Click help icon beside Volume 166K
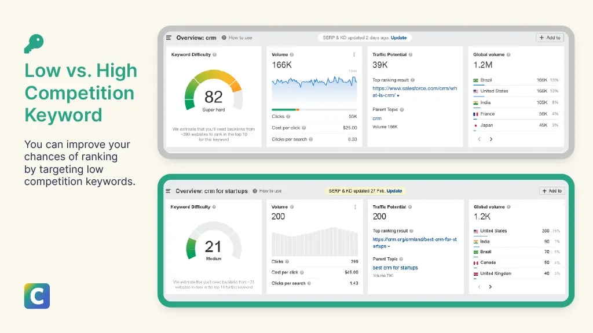The height and width of the screenshot is (333, 593). coord(292,55)
